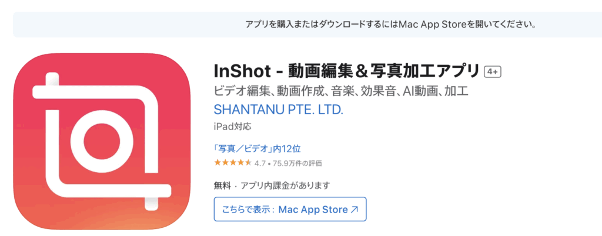Click the first orange rating star
Screen dimensions: 602x236
218,163
